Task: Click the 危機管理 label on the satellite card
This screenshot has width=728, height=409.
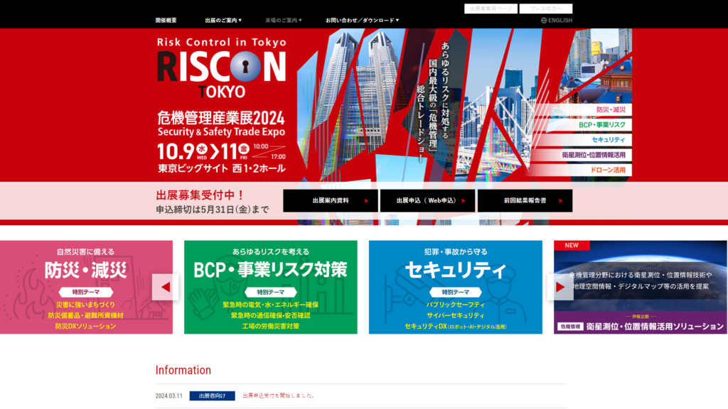Action: pos(570,327)
